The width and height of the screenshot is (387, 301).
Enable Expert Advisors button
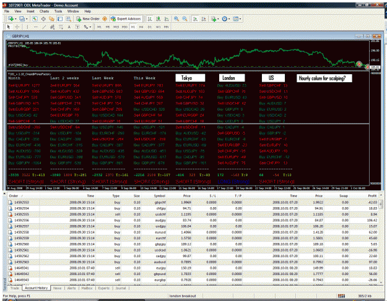tap(126, 19)
